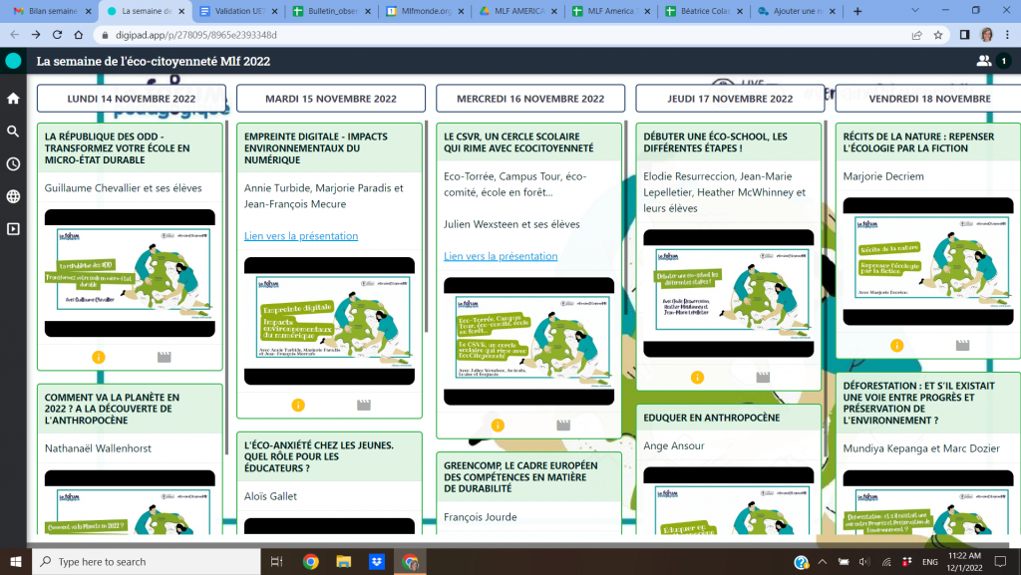Close the La semaine de tab
1021x575 pixels.
coord(181,11)
